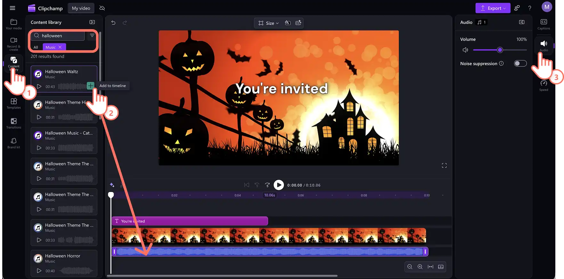Open the Transitions sidebar section
Image resolution: width=564 pixels, height=279 pixels.
pyautogui.click(x=14, y=123)
